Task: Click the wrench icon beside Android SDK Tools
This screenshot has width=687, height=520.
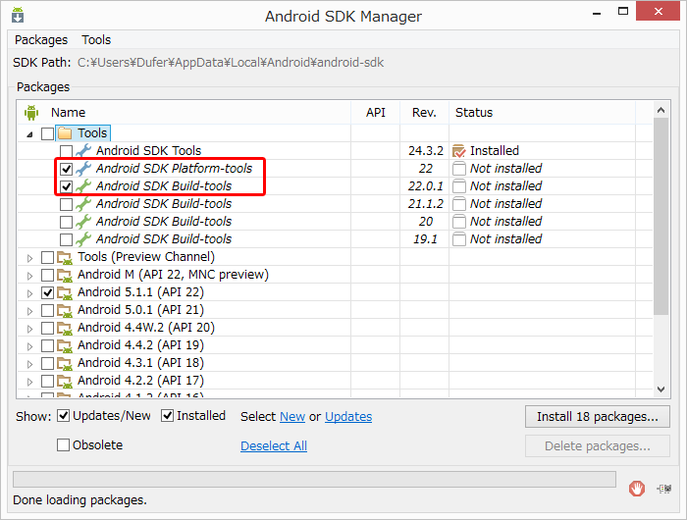Action: [x=83, y=151]
